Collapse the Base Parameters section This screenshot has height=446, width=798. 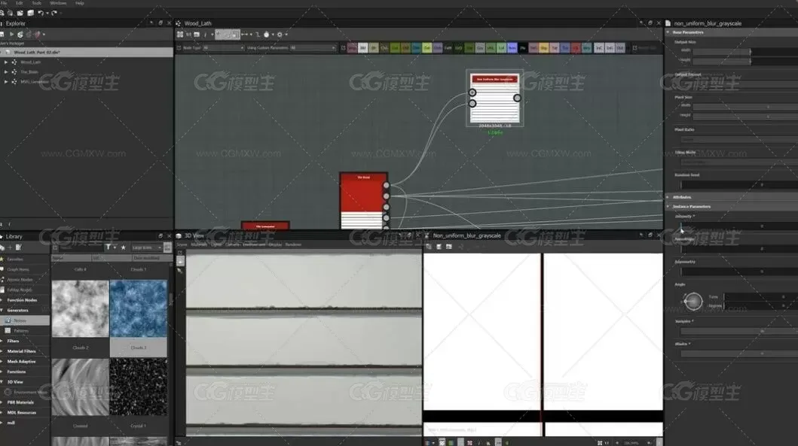pos(668,32)
